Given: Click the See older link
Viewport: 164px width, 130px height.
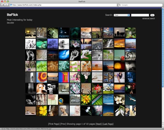Looking at the screenshot, I should click(x=10, y=23).
